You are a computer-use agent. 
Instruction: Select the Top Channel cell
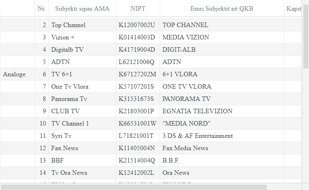68,25
